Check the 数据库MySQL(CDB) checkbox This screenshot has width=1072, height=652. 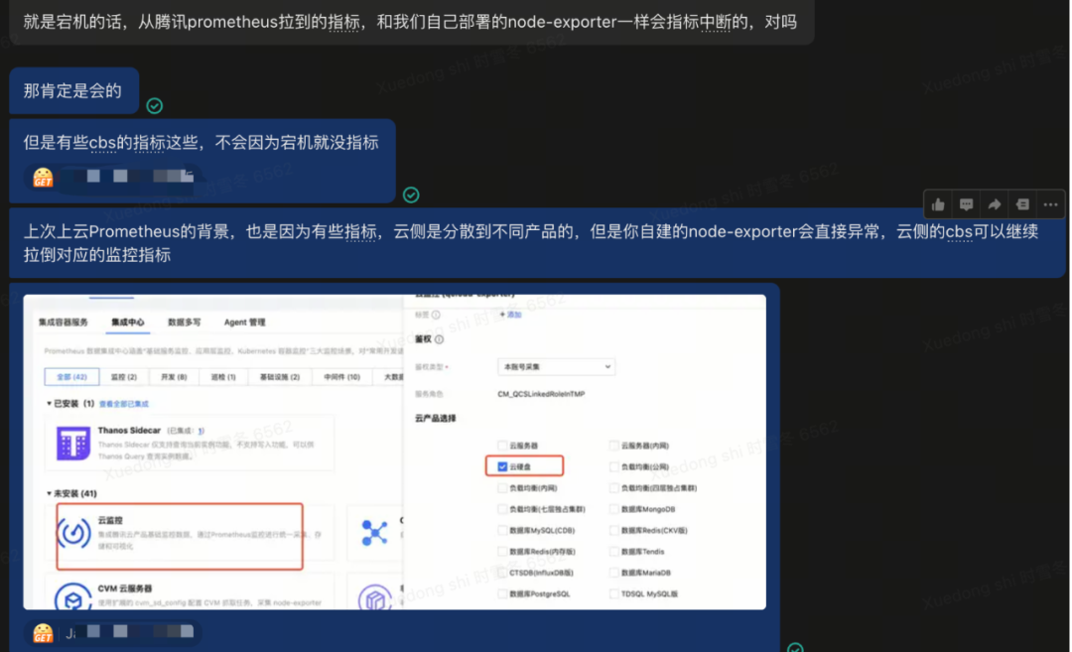(502, 530)
